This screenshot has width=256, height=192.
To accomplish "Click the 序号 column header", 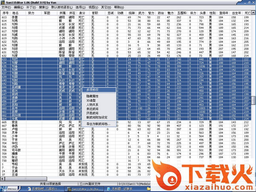I will point(6,14).
